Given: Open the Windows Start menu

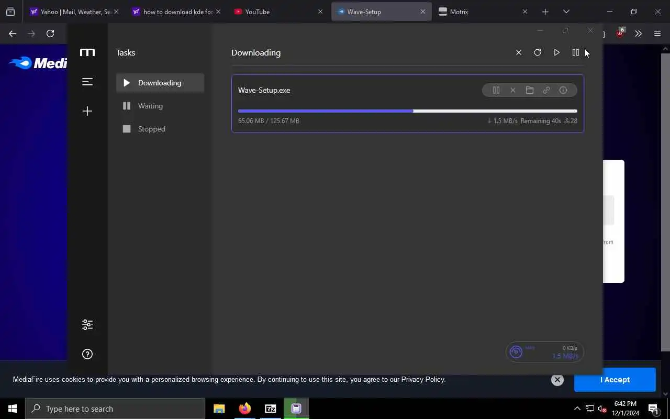Looking at the screenshot, I should pyautogui.click(x=13, y=409).
